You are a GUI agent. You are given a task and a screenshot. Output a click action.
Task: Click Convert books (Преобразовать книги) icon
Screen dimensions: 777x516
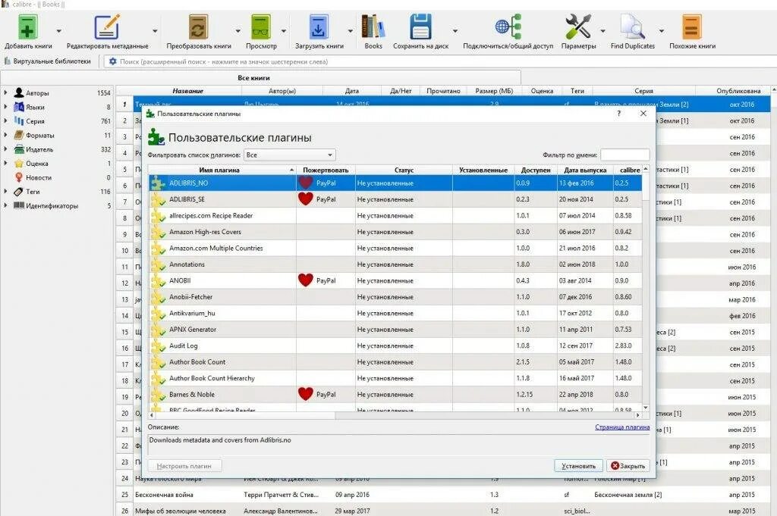click(198, 27)
